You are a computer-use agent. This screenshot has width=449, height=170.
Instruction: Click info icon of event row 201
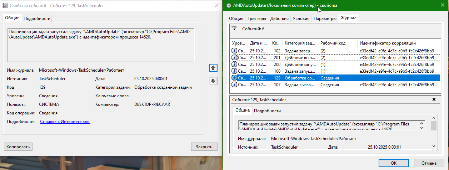234,57
